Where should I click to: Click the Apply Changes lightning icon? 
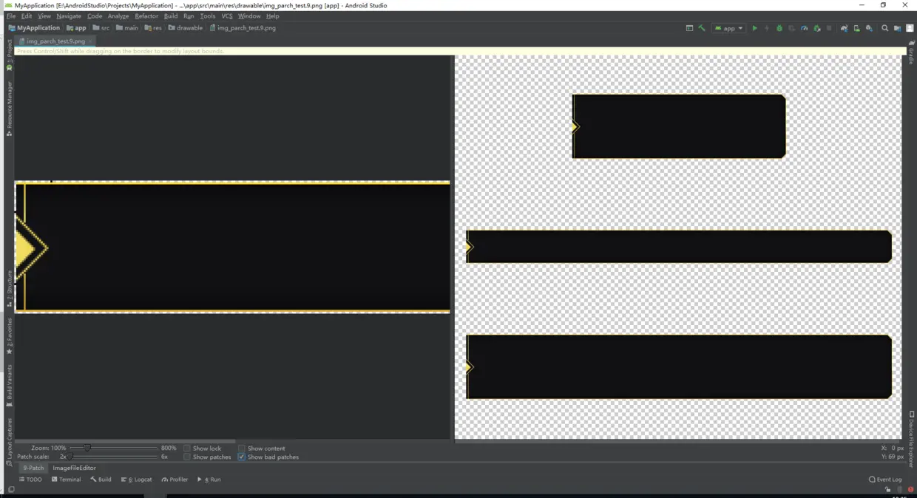pyautogui.click(x=767, y=28)
